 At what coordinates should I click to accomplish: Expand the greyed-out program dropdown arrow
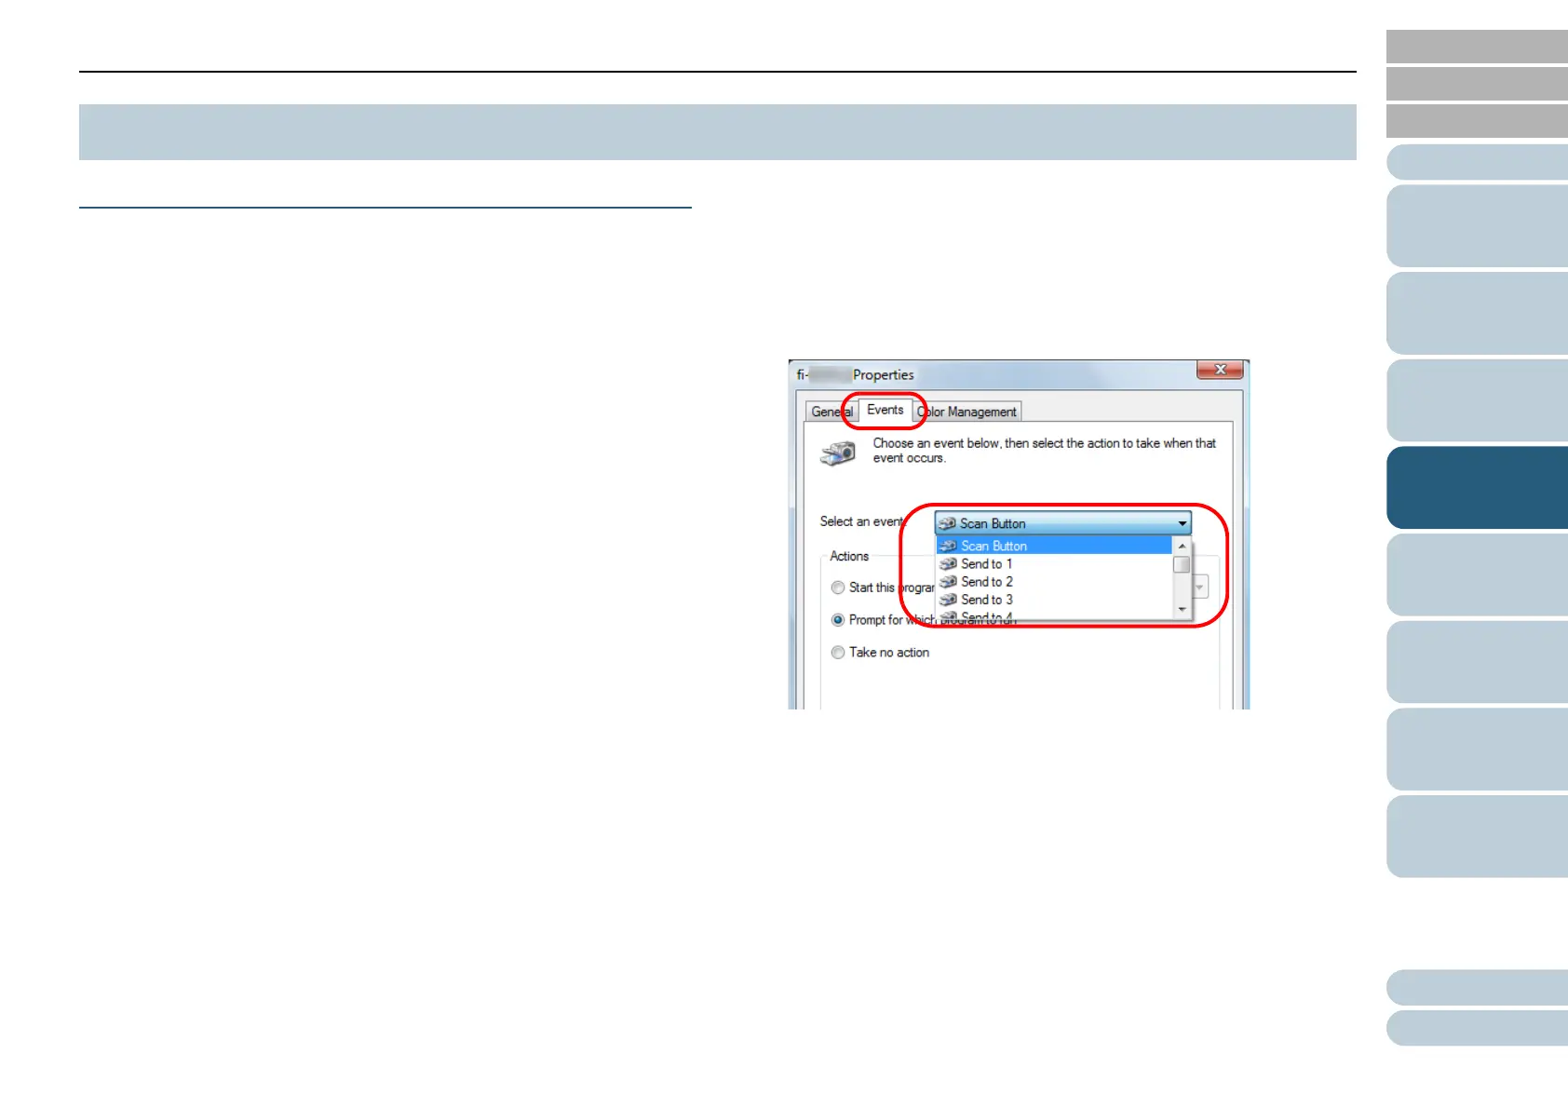(1200, 587)
